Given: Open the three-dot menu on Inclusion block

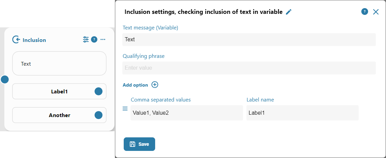Looking at the screenshot, I should tap(103, 40).
